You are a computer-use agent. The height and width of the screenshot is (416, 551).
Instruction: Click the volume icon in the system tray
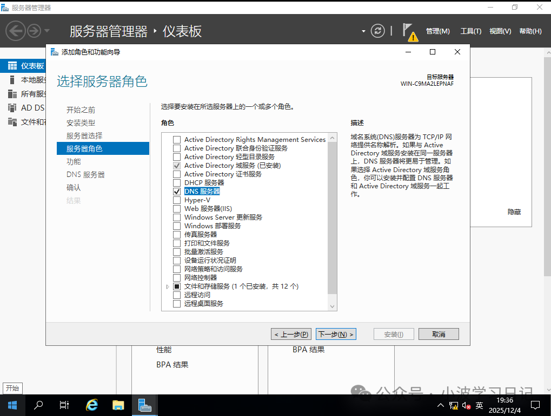coord(466,405)
